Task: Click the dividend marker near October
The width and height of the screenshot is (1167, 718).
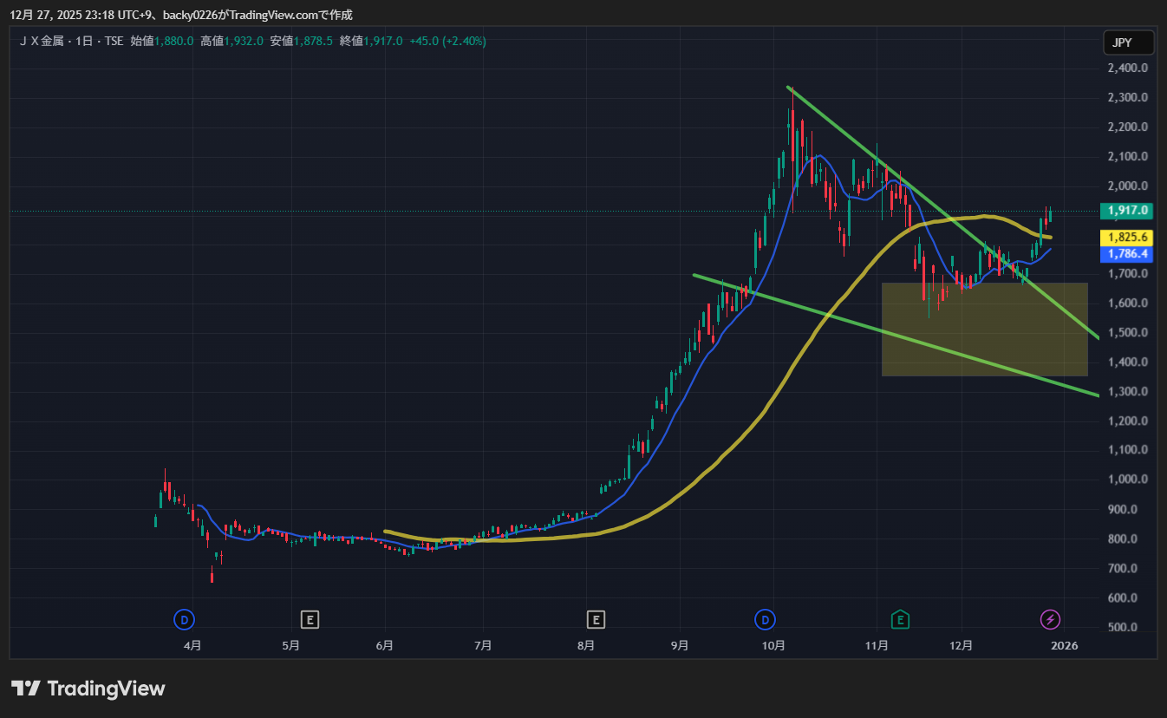Action: 765,619
